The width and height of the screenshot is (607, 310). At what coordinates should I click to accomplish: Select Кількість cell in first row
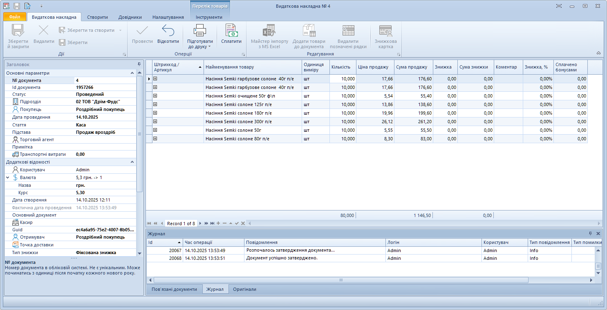click(x=343, y=79)
